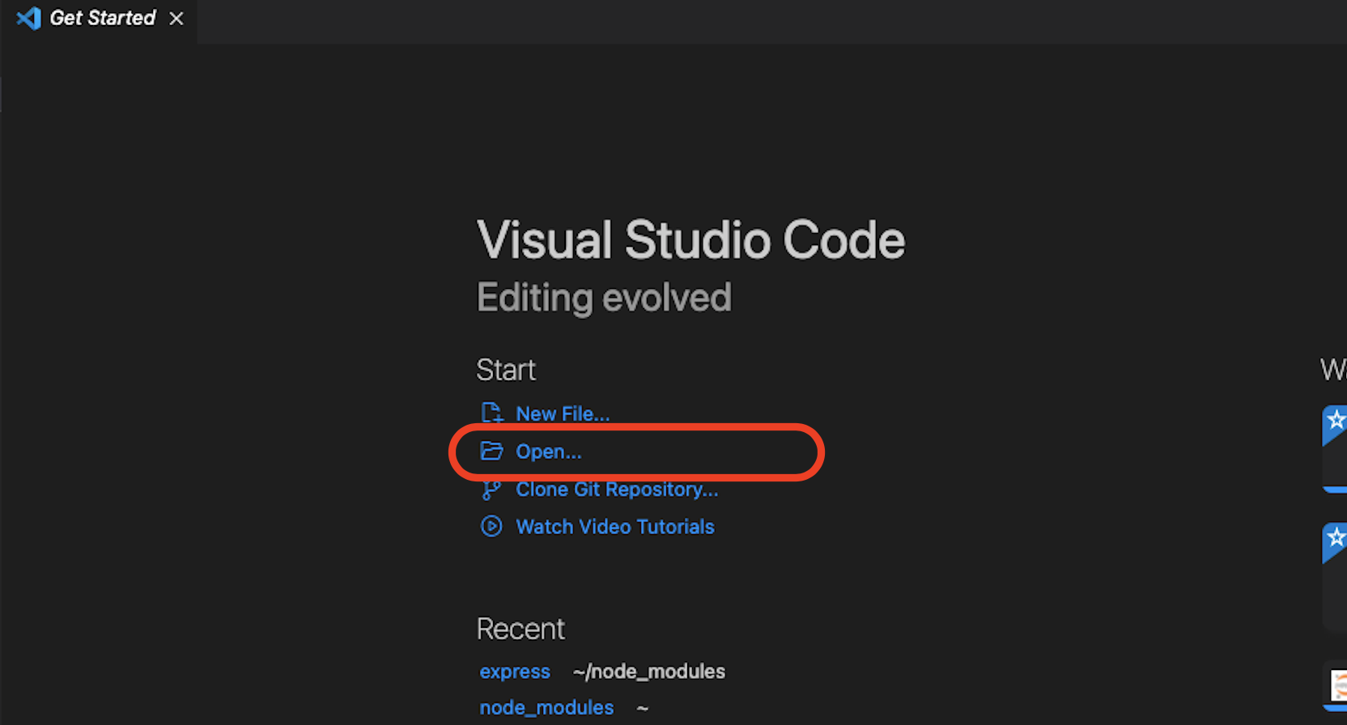Image resolution: width=1347 pixels, height=725 pixels.
Task: Click the Open... link
Action: 548,452
